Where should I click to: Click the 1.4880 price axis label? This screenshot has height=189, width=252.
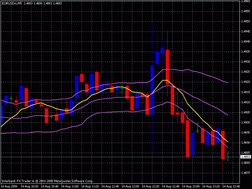(246, 163)
